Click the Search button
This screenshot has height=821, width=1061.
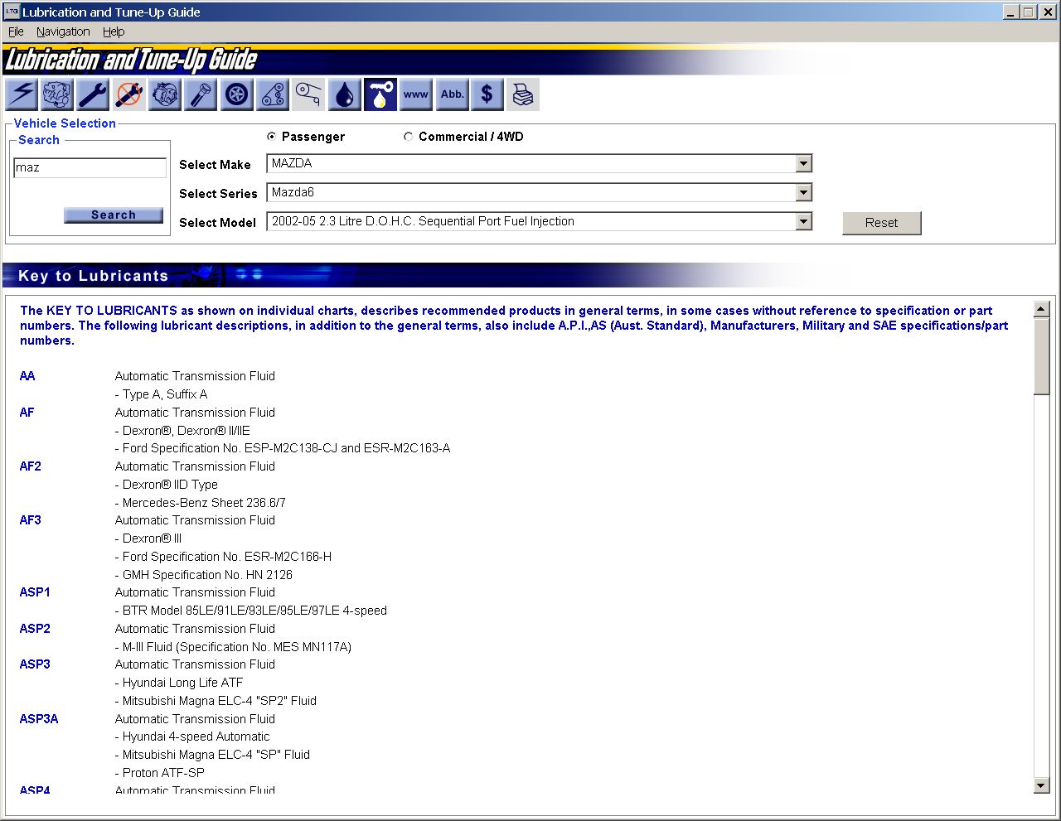click(114, 215)
